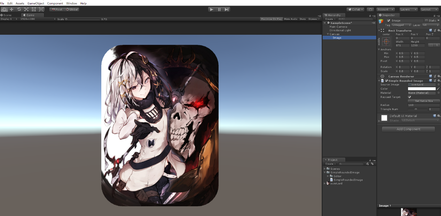Open the Project Create button

tap(330, 164)
